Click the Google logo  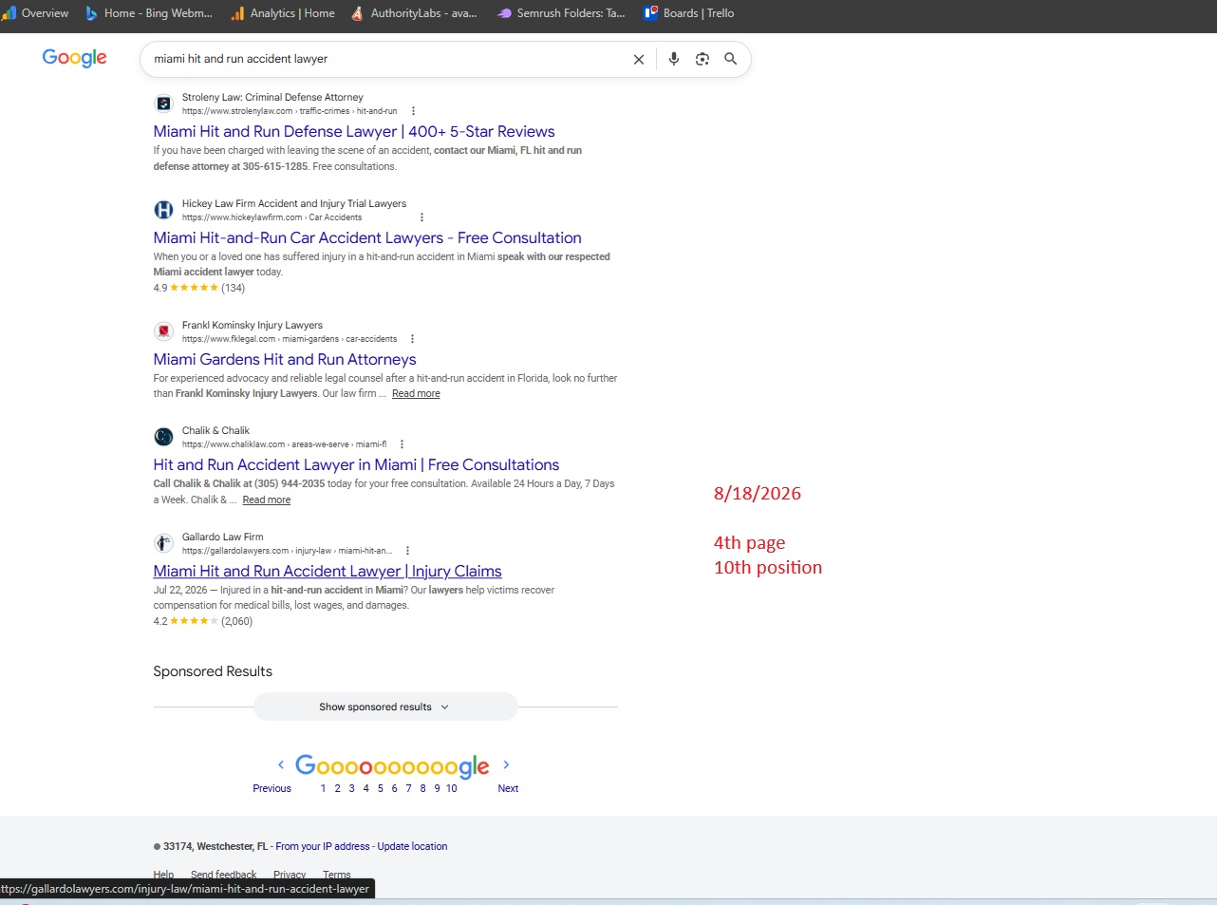point(74,58)
